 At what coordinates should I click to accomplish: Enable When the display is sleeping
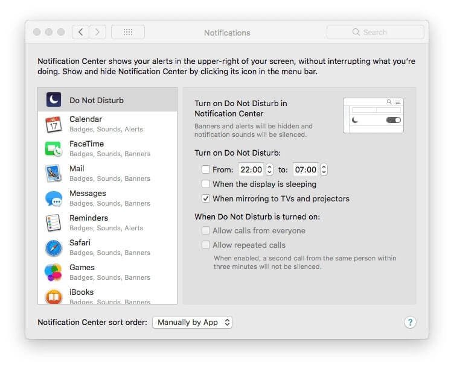[x=206, y=184]
